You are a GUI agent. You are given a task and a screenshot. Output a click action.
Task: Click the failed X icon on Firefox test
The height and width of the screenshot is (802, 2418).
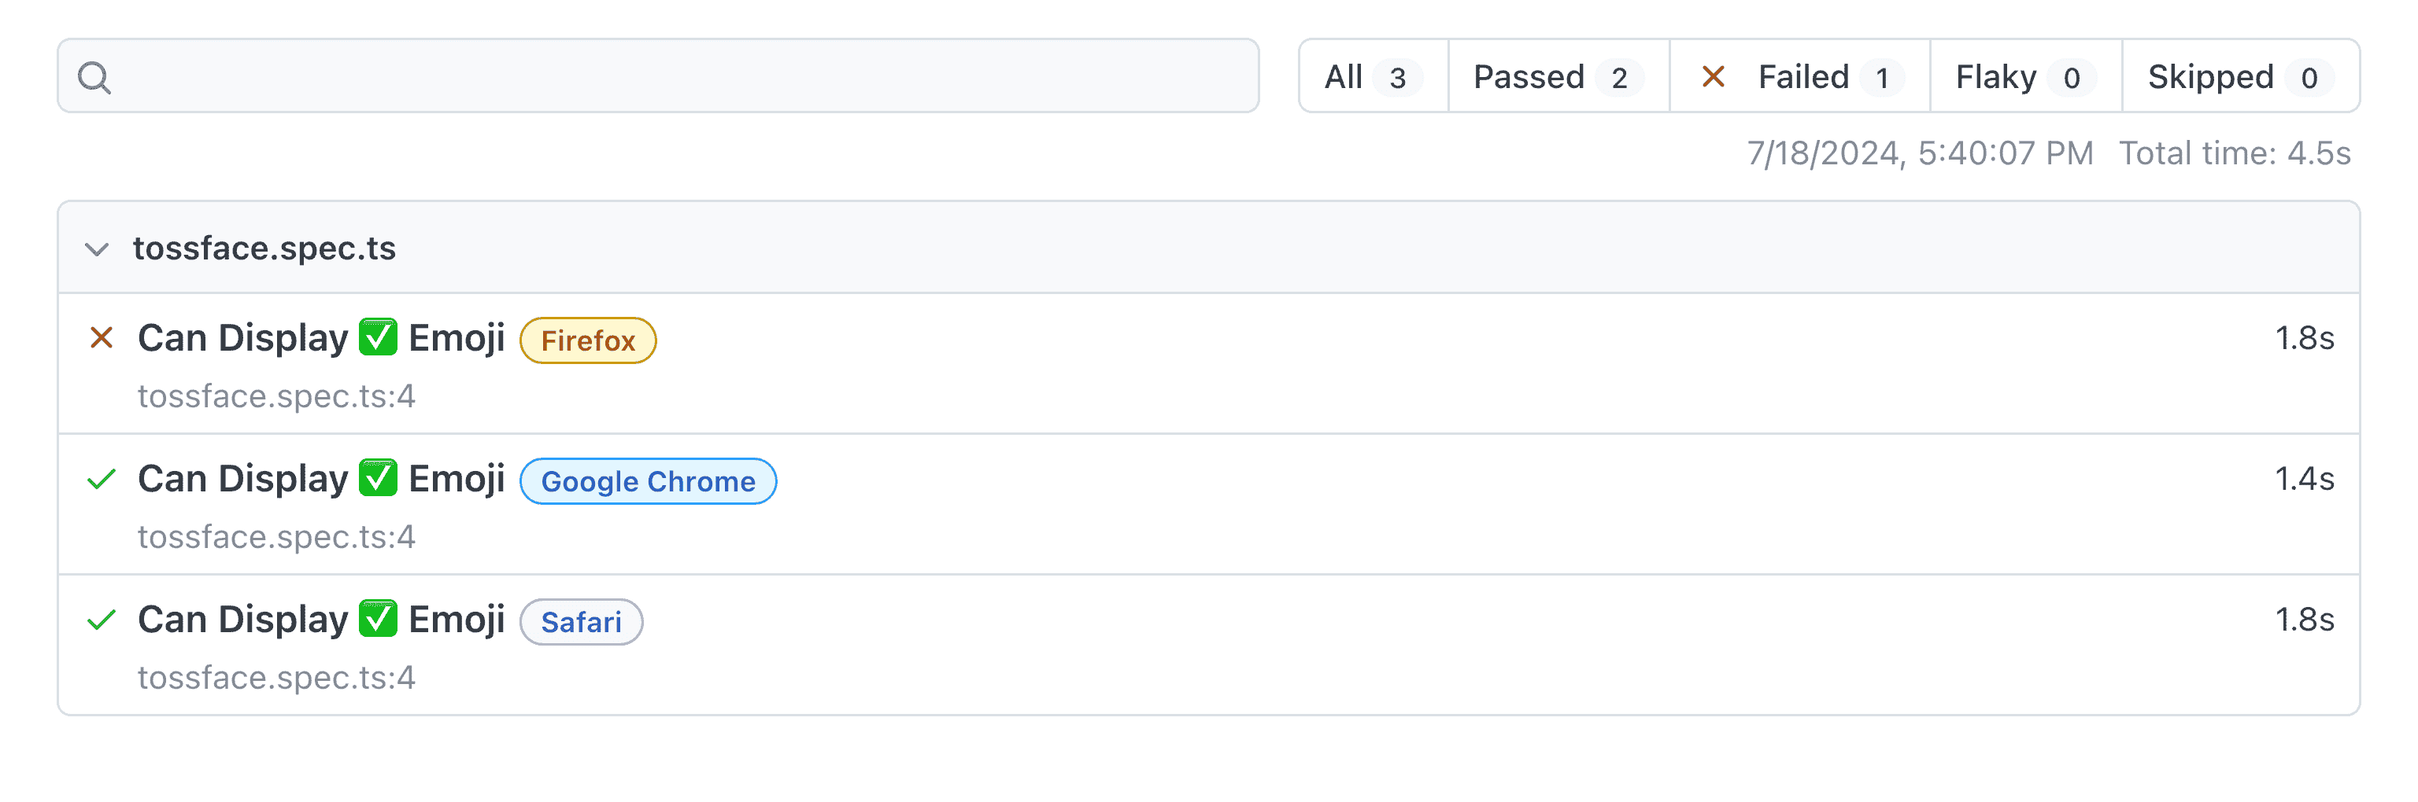102,337
